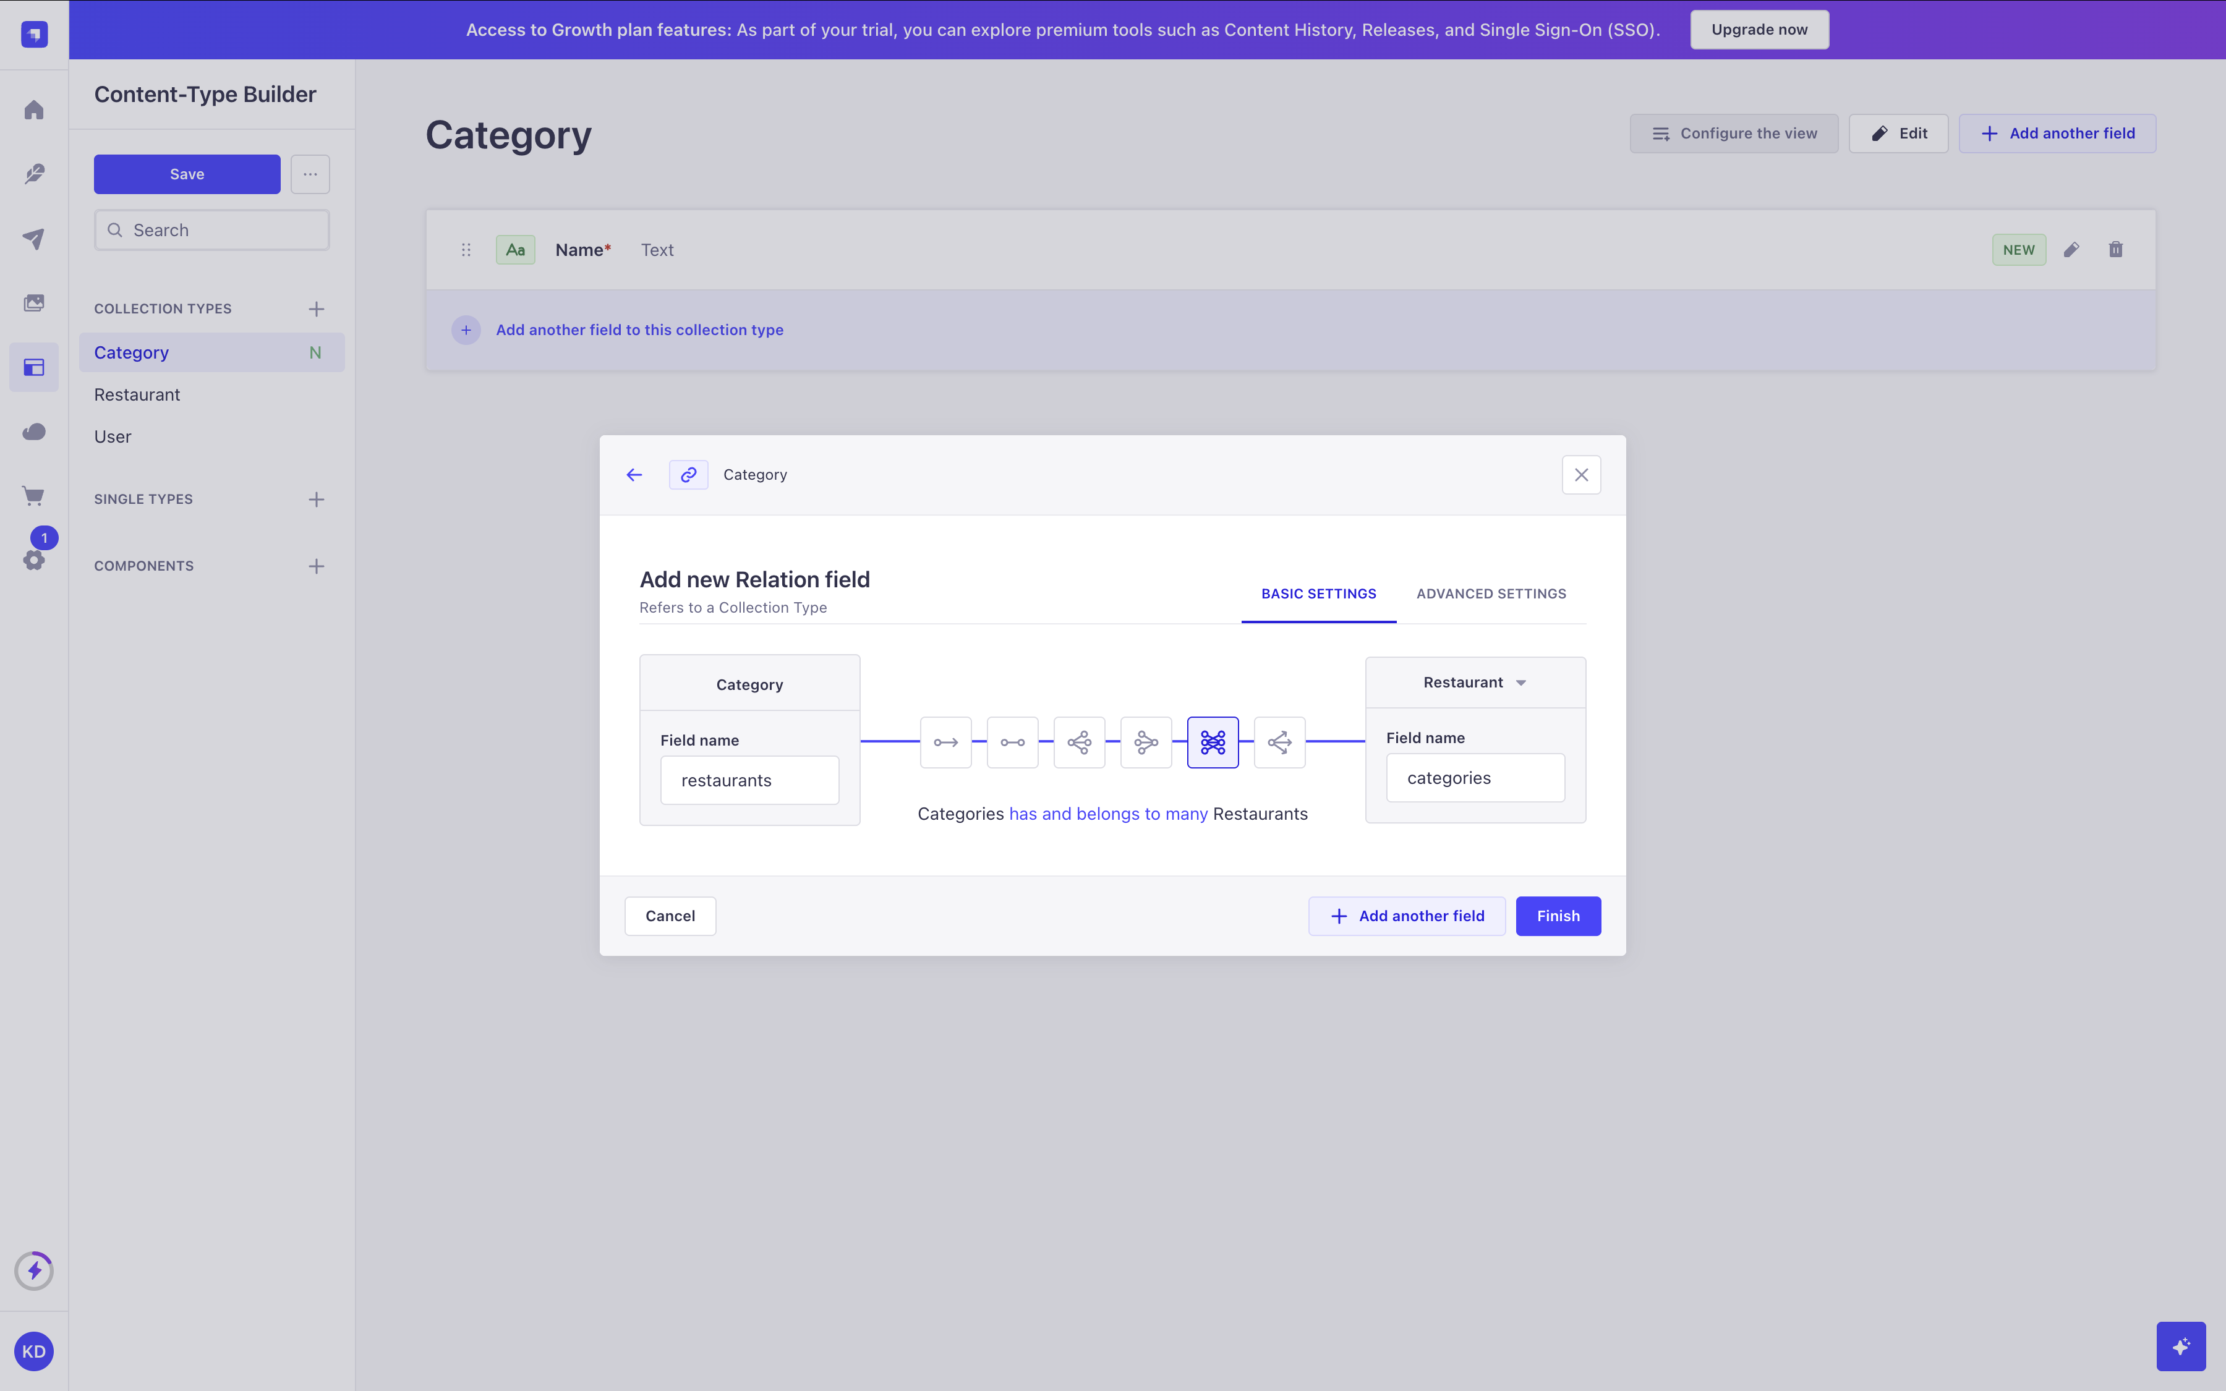
Task: Click the back arrow in the relation dialog
Action: coord(634,475)
